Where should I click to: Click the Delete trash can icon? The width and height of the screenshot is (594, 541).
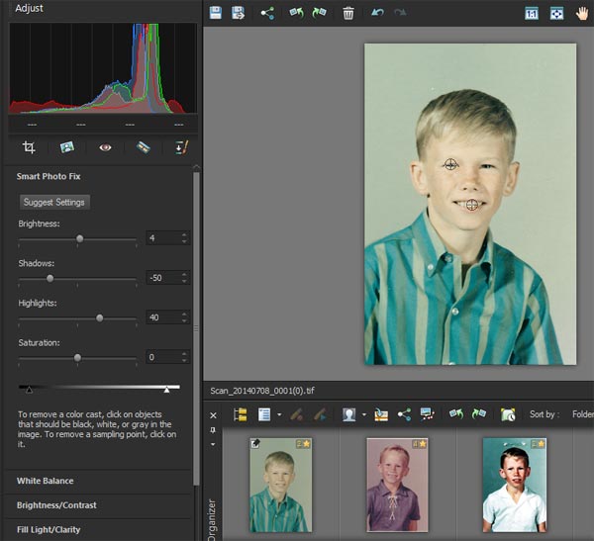pos(348,13)
